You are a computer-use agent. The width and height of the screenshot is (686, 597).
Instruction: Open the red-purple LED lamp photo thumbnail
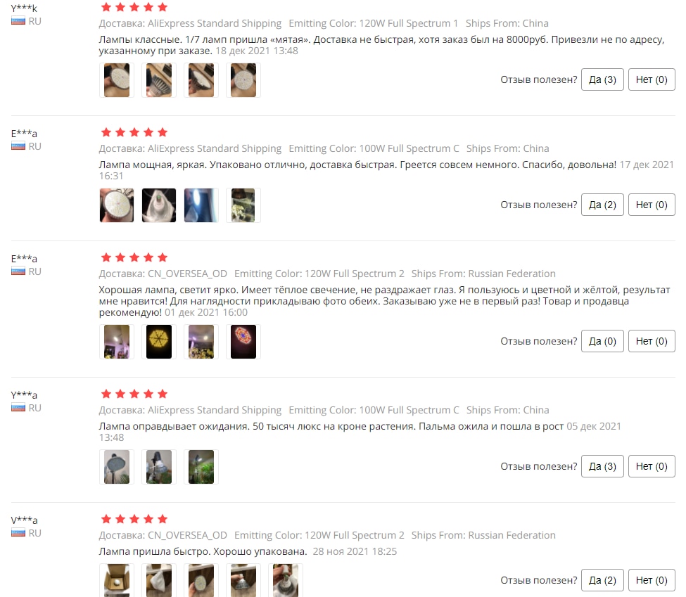coord(243,342)
